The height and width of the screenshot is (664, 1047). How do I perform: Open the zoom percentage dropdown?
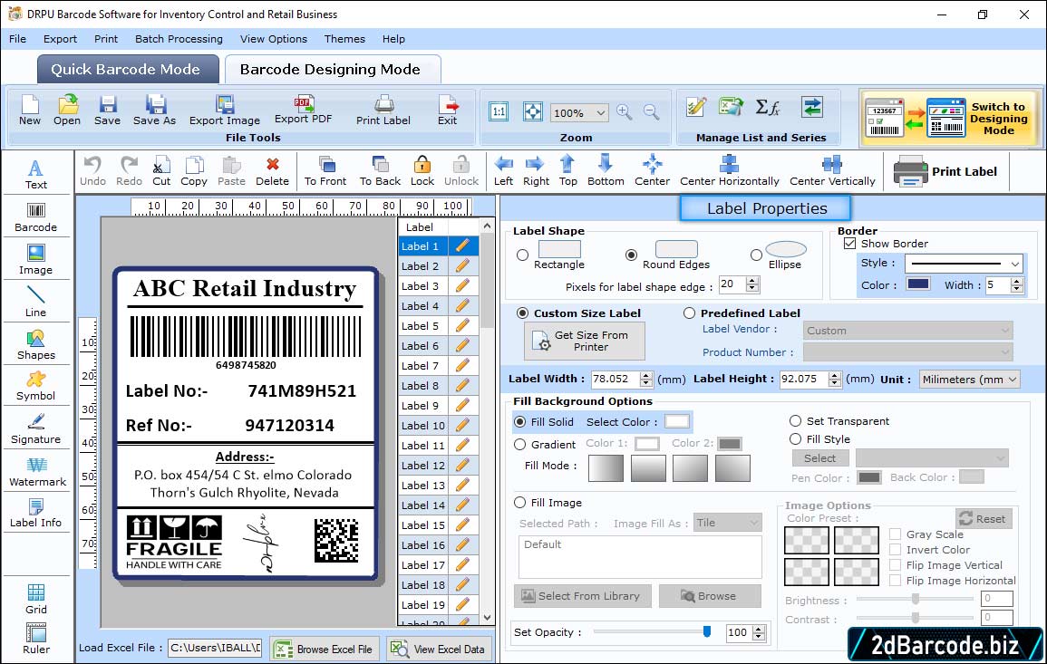600,112
